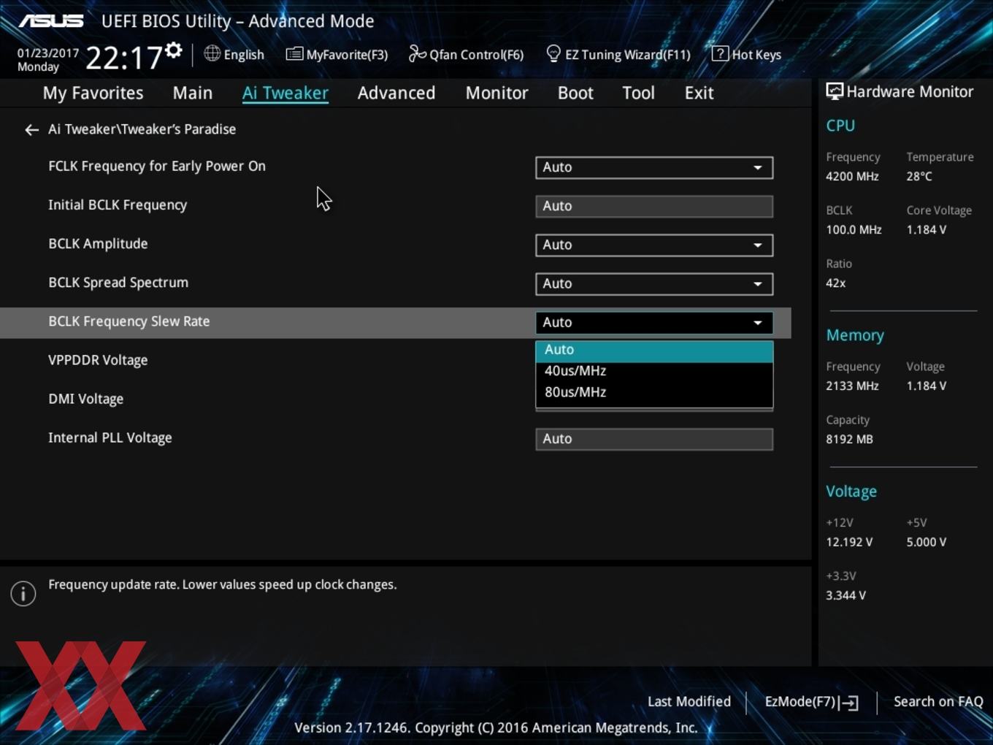Image resolution: width=993 pixels, height=745 pixels.
Task: Click the Memory section heading
Action: tap(855, 335)
